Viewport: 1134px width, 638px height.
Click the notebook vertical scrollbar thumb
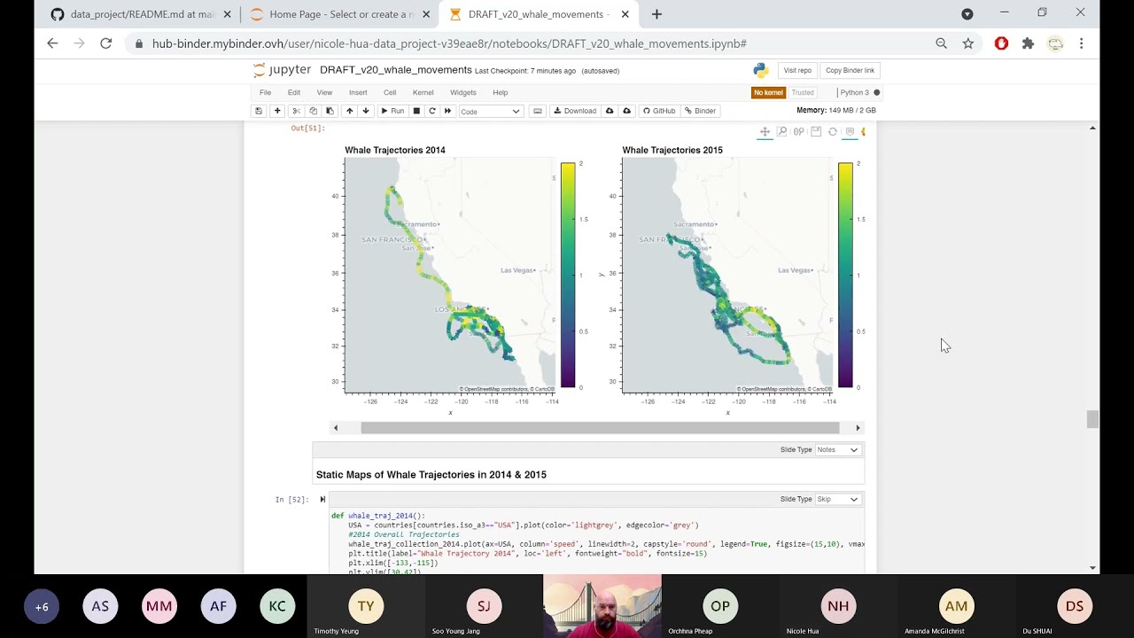point(1092,419)
